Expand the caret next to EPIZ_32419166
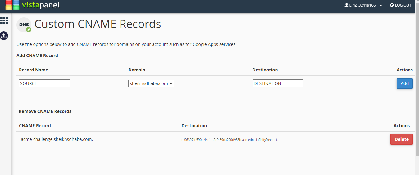The image size is (419, 175). (x=380, y=6)
